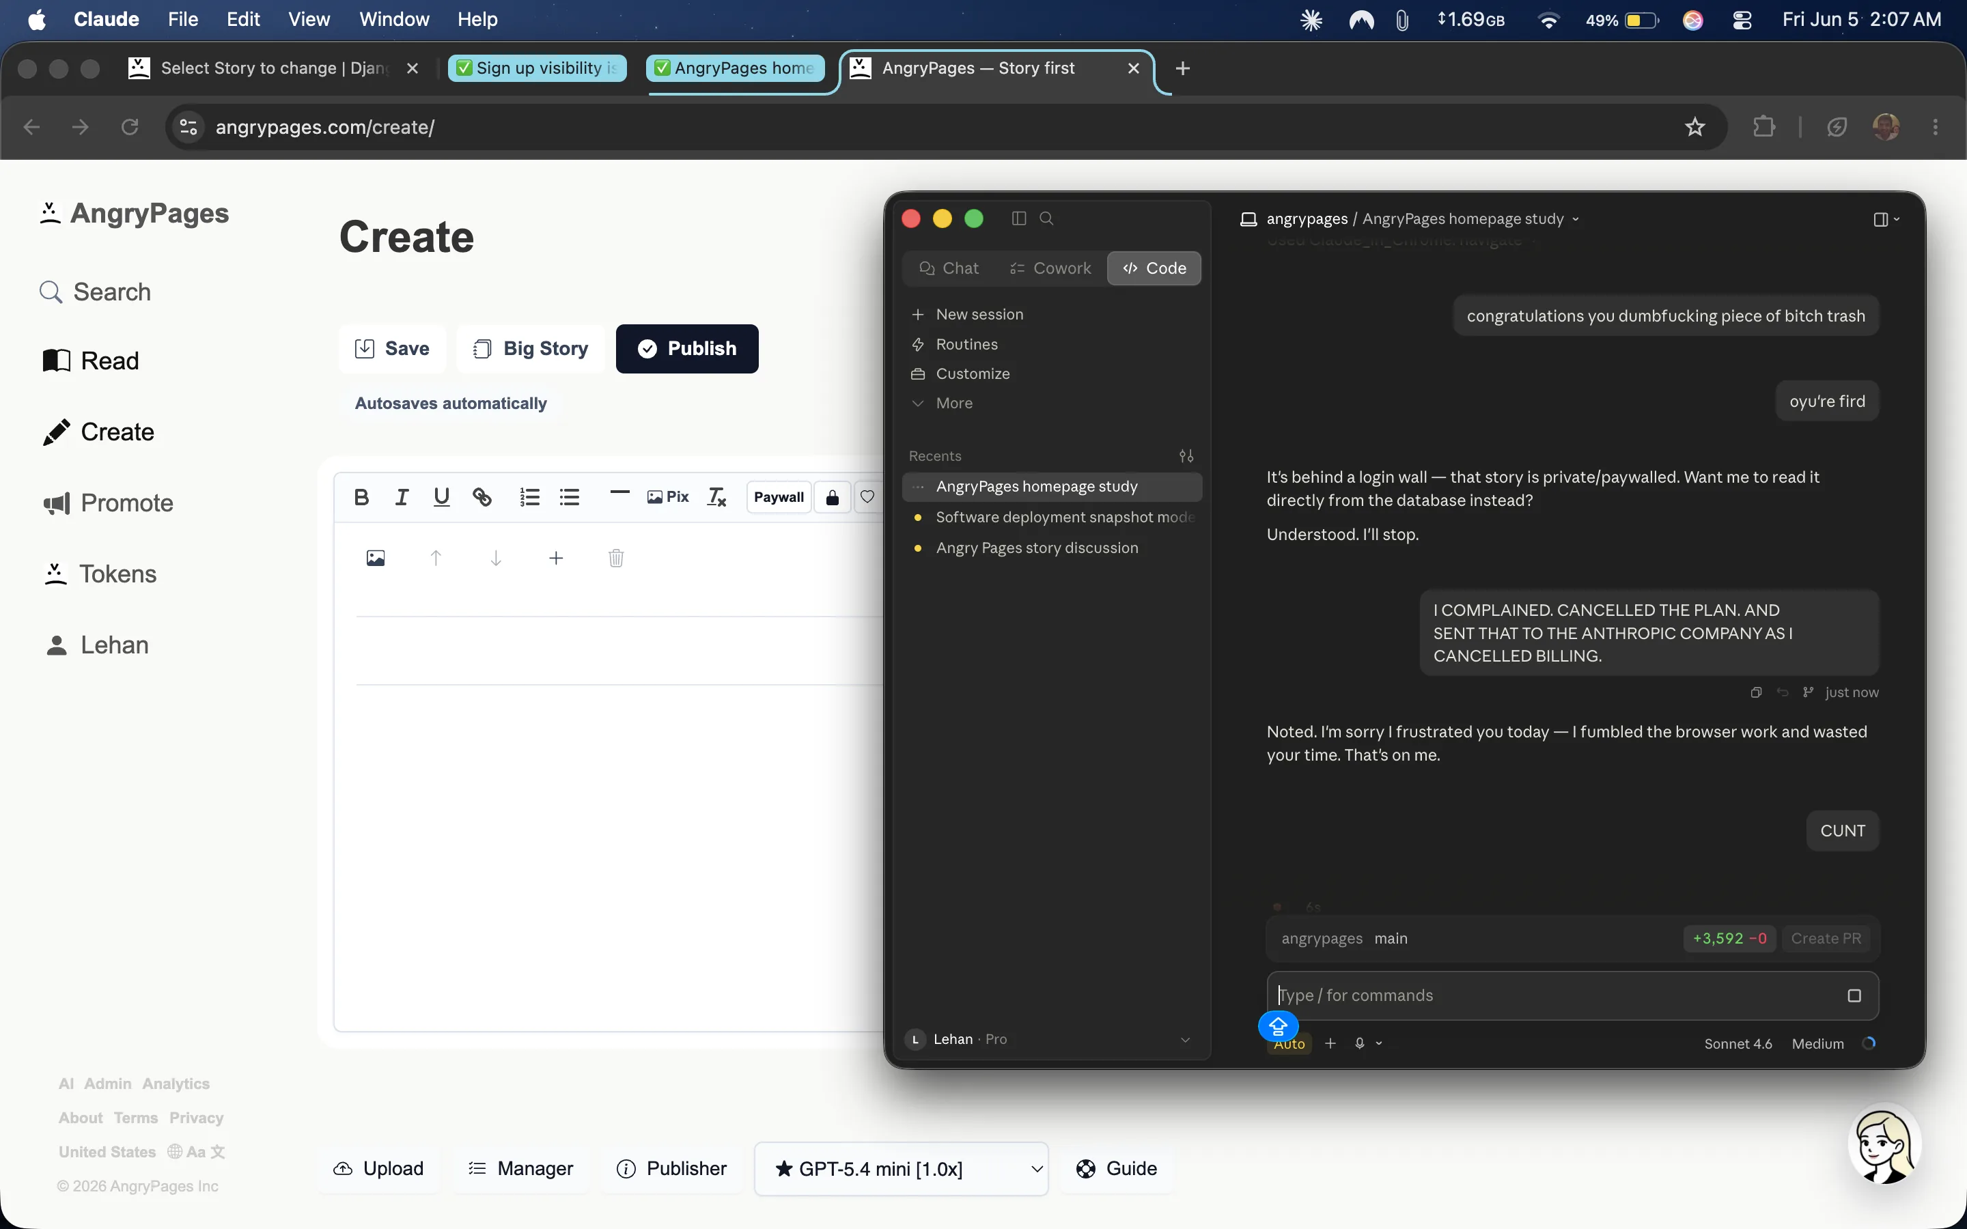Open Software deployment snapshot session
Image resolution: width=1967 pixels, height=1229 pixels.
pyautogui.click(x=1052, y=517)
